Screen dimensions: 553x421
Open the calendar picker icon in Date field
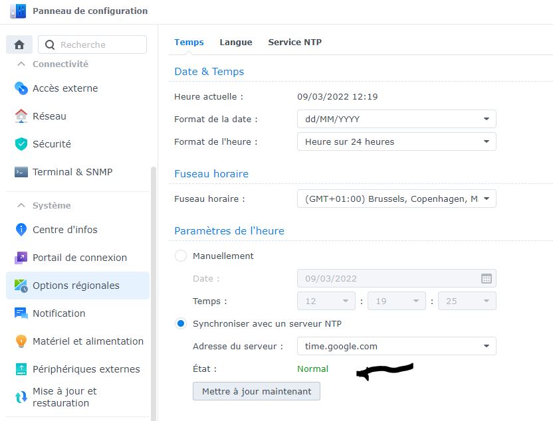tap(487, 279)
